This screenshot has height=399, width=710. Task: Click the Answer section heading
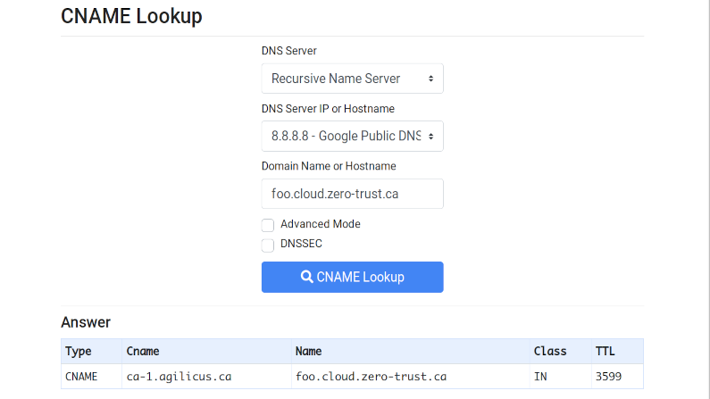86,322
